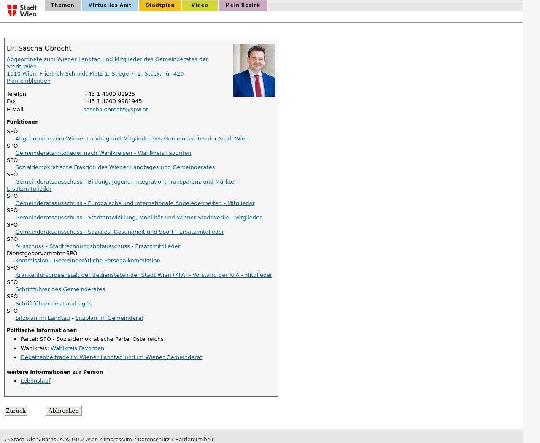
Task: Click the Stadt Wien logo
Action: click(22, 11)
